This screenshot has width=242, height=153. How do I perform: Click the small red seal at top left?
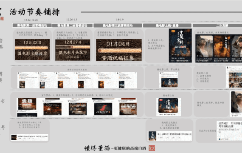click(2, 19)
